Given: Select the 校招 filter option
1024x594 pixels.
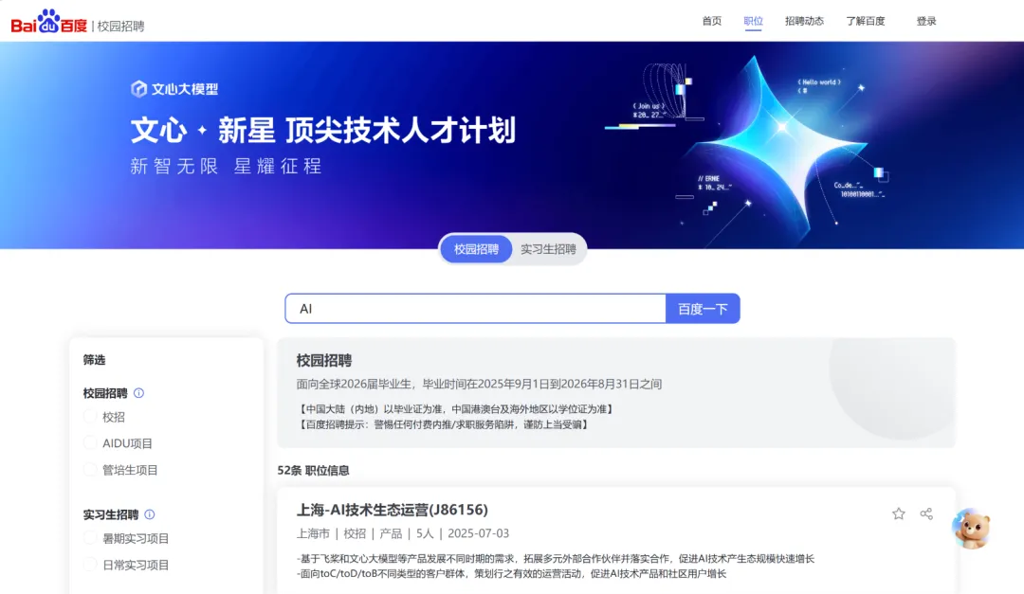Looking at the screenshot, I should click(x=104, y=417).
